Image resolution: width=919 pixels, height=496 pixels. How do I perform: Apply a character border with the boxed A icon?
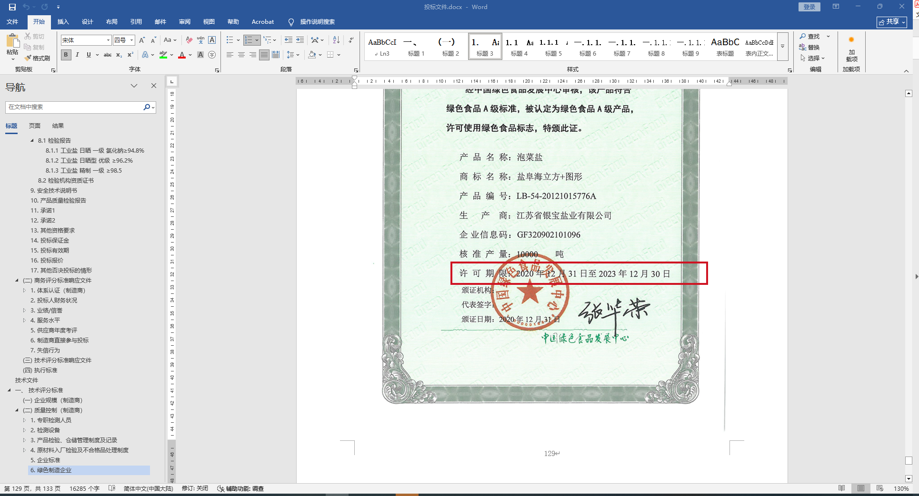(212, 40)
